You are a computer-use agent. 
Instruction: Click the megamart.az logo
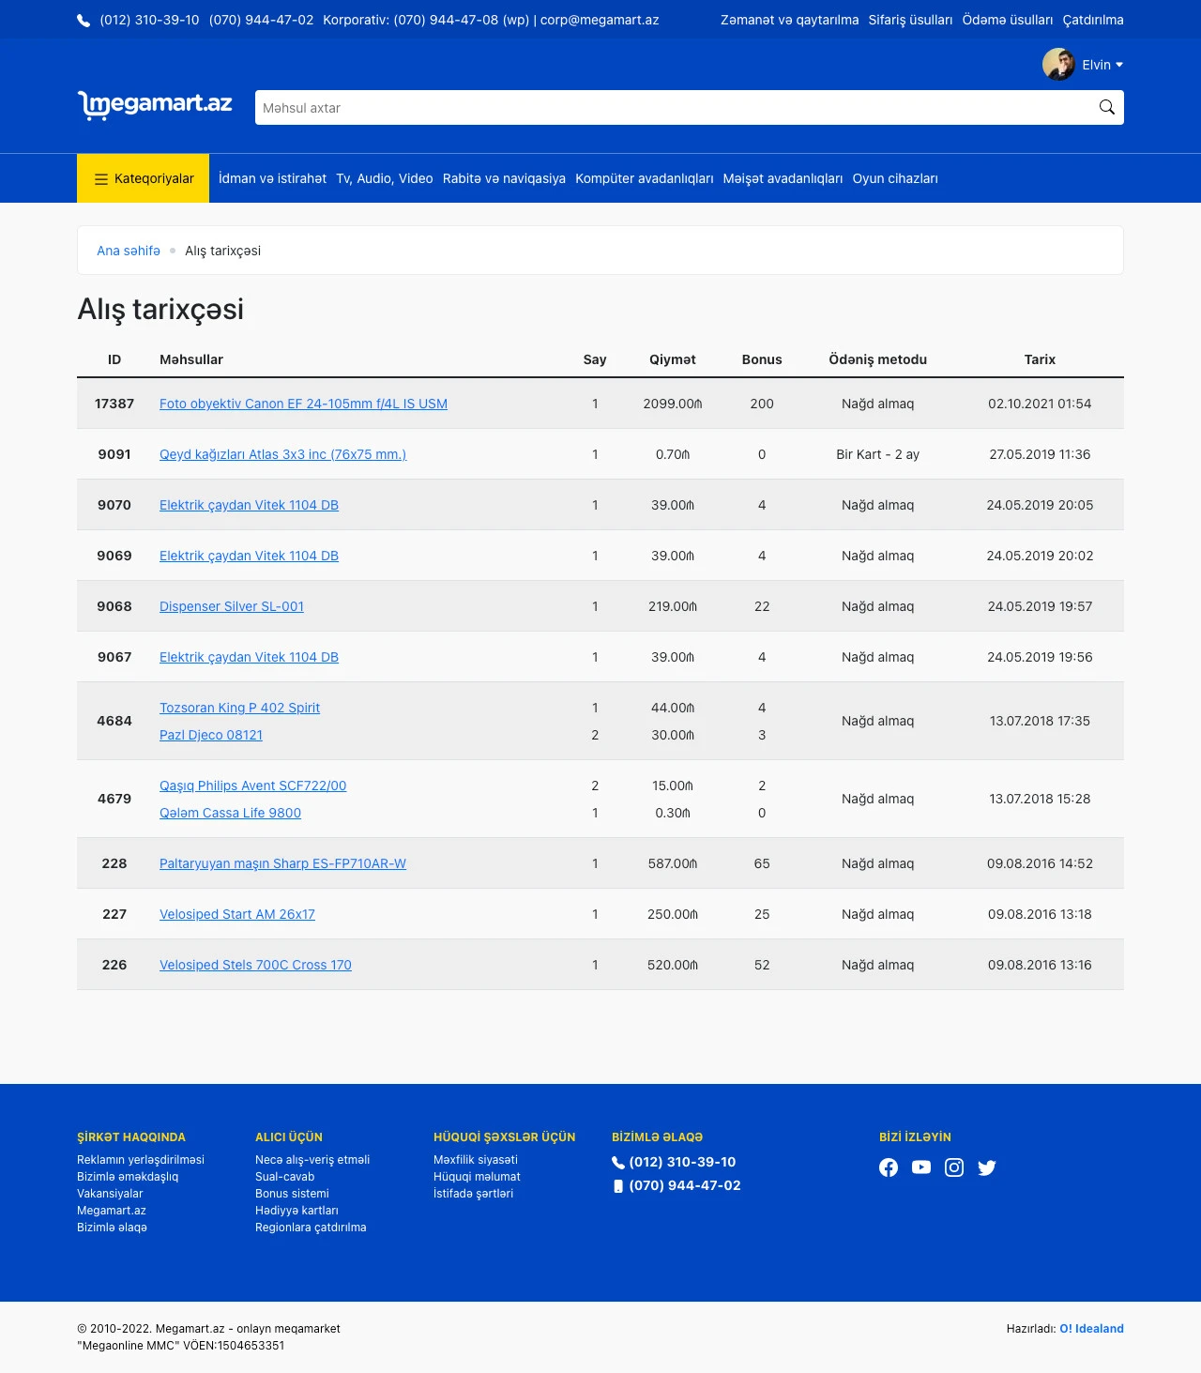point(155,105)
